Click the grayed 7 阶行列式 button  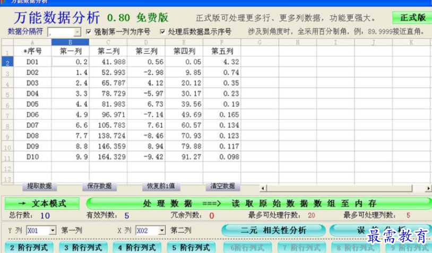click(x=301, y=248)
